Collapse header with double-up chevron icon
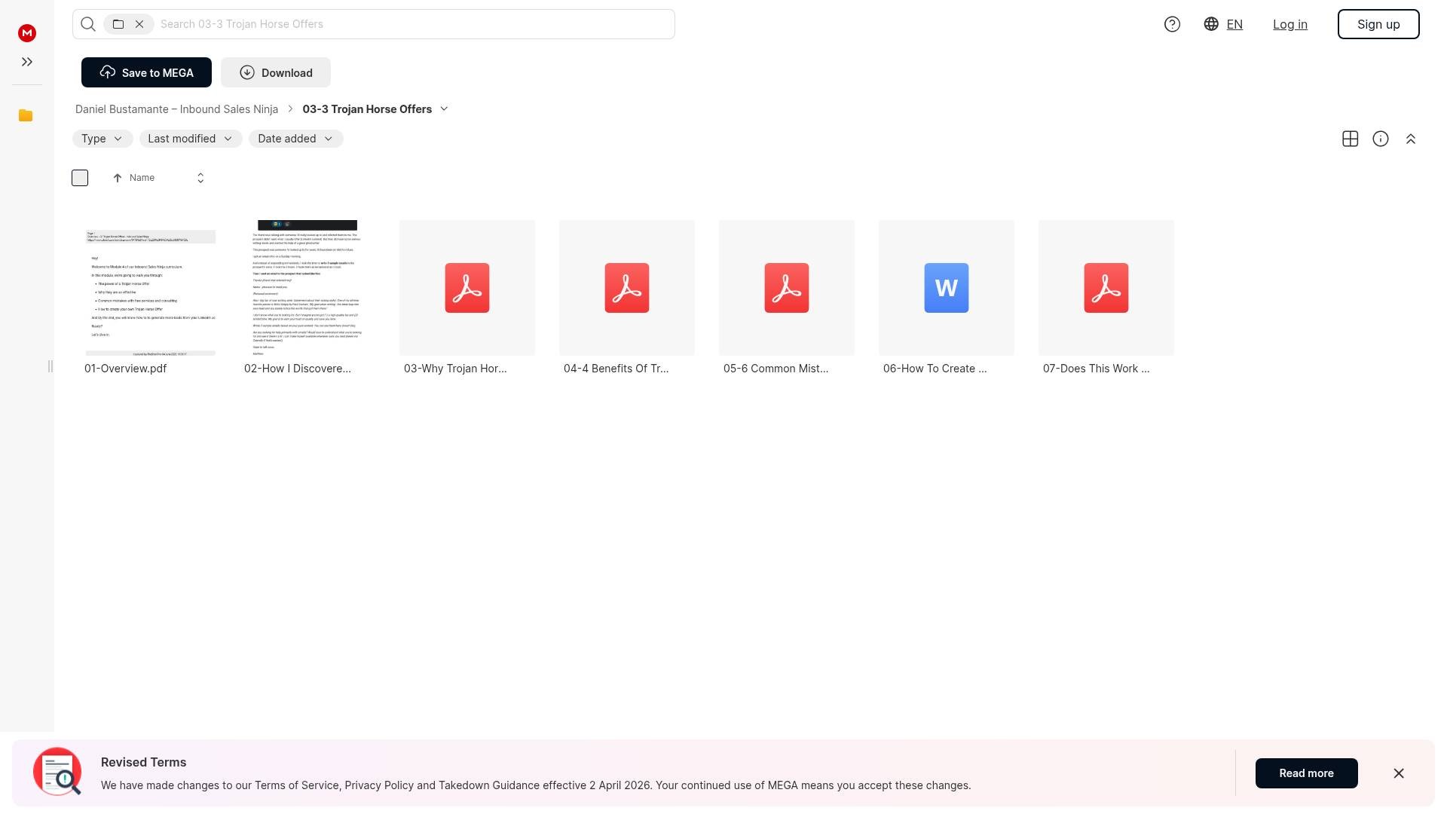 pyautogui.click(x=1410, y=139)
